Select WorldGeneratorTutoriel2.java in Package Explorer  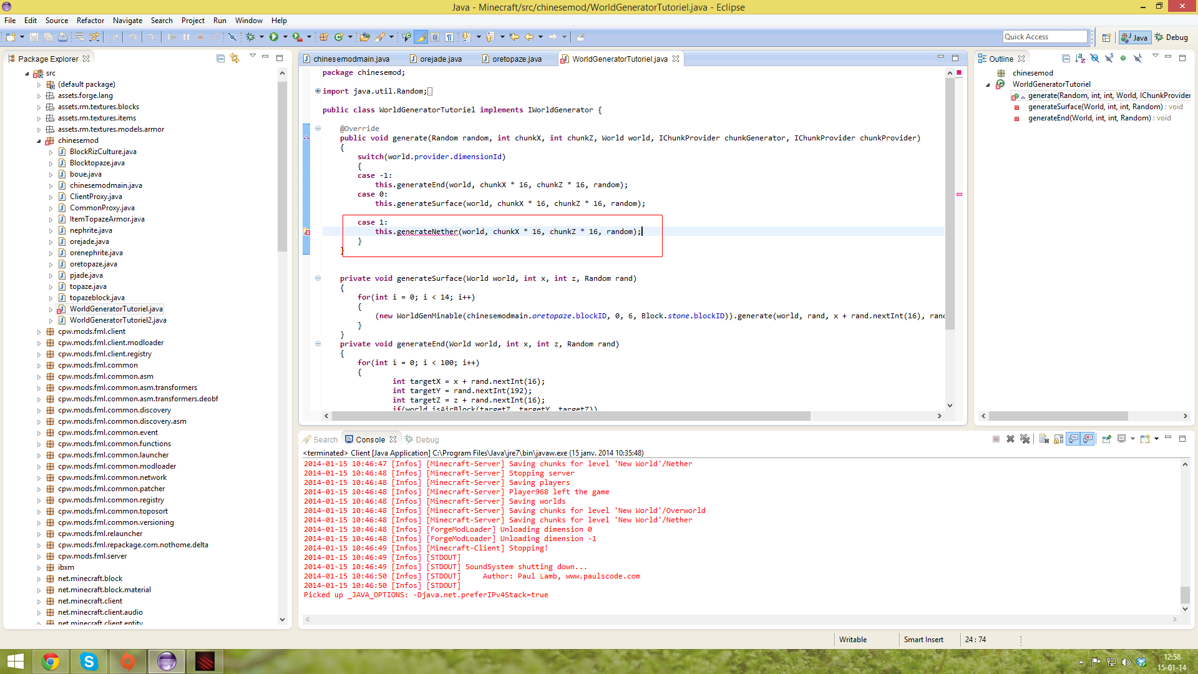[x=118, y=320]
